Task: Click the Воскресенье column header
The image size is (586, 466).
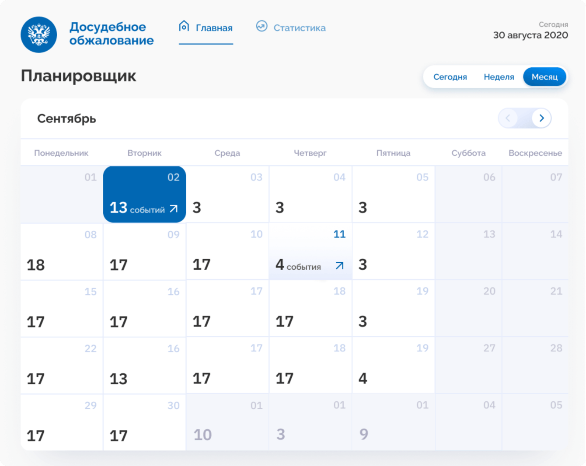Action: (535, 153)
